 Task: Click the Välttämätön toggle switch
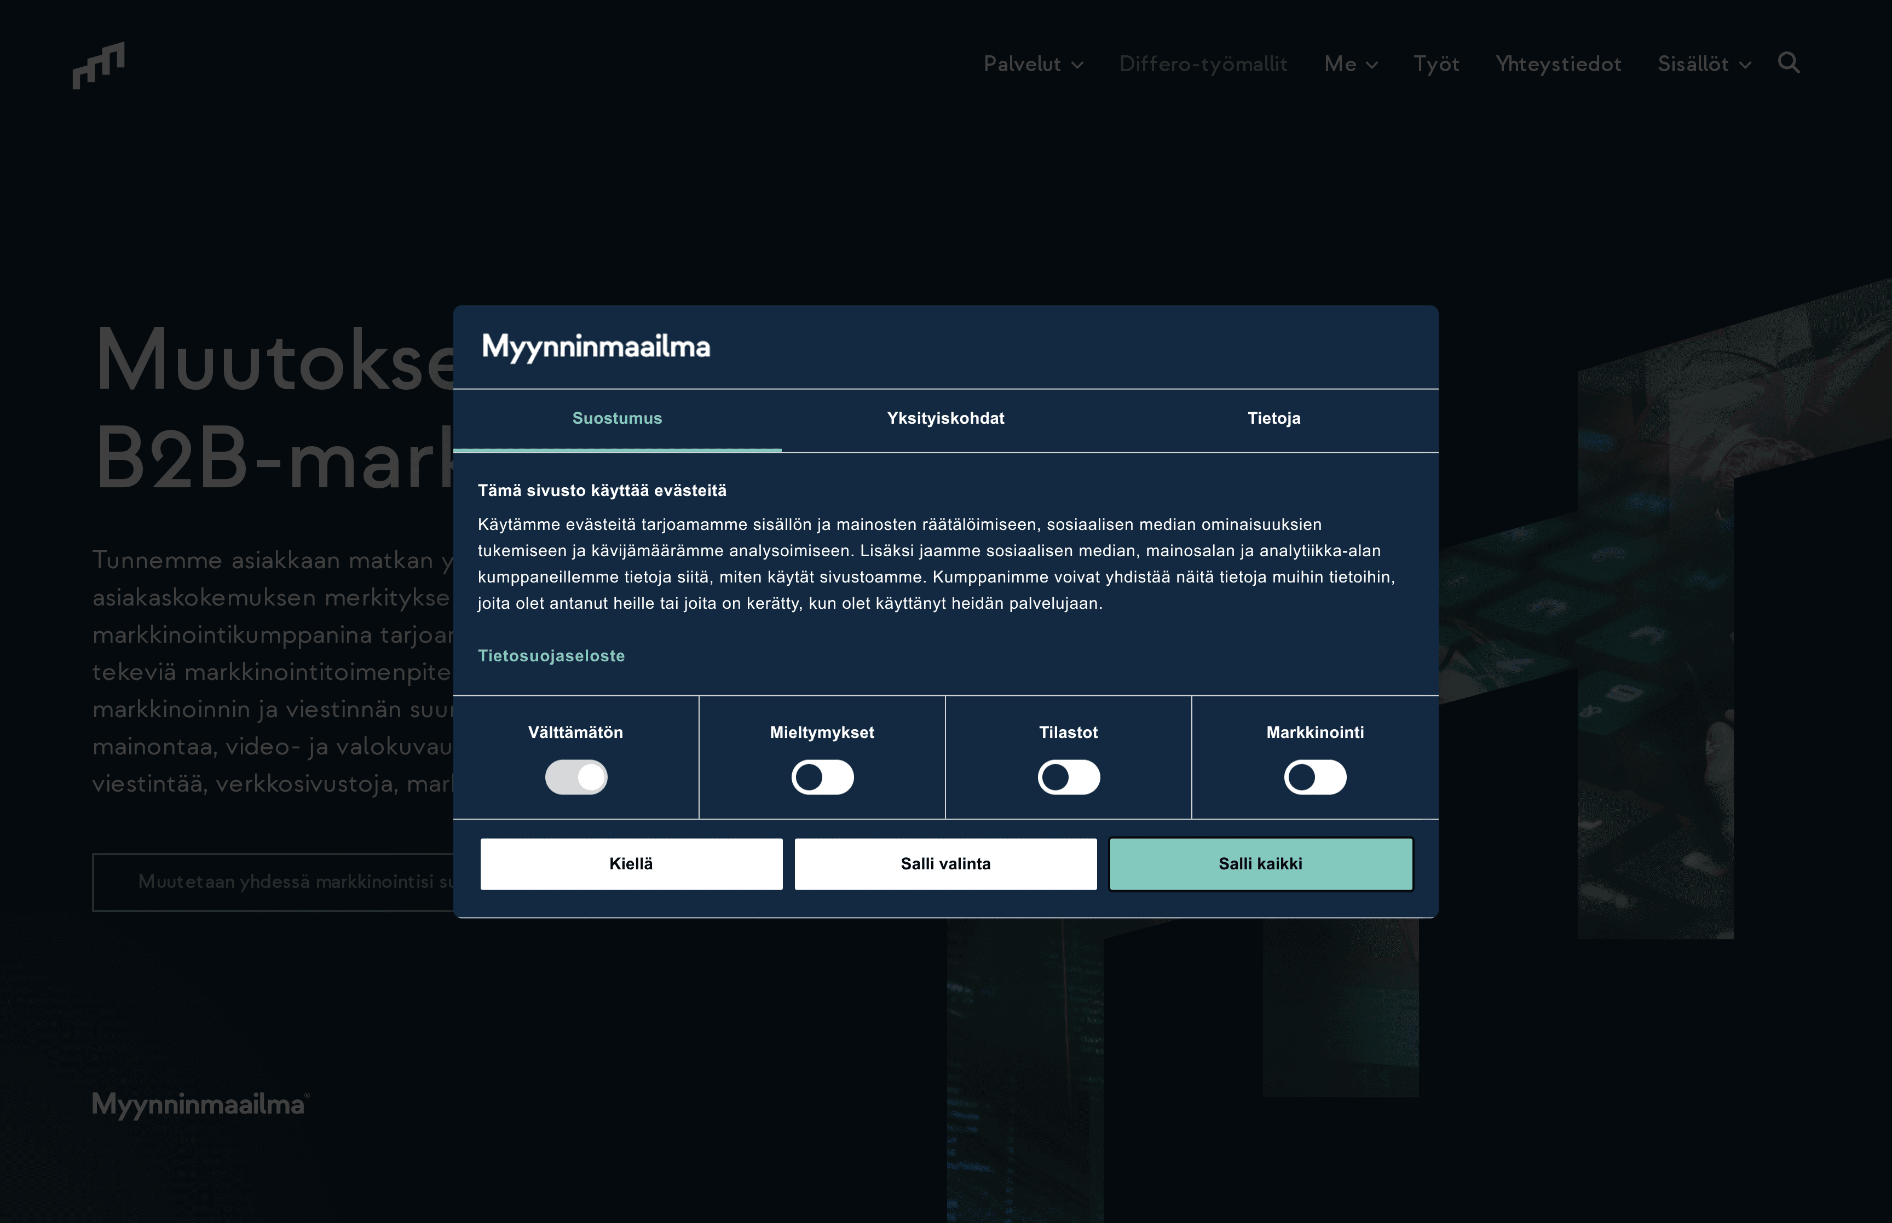pyautogui.click(x=576, y=777)
